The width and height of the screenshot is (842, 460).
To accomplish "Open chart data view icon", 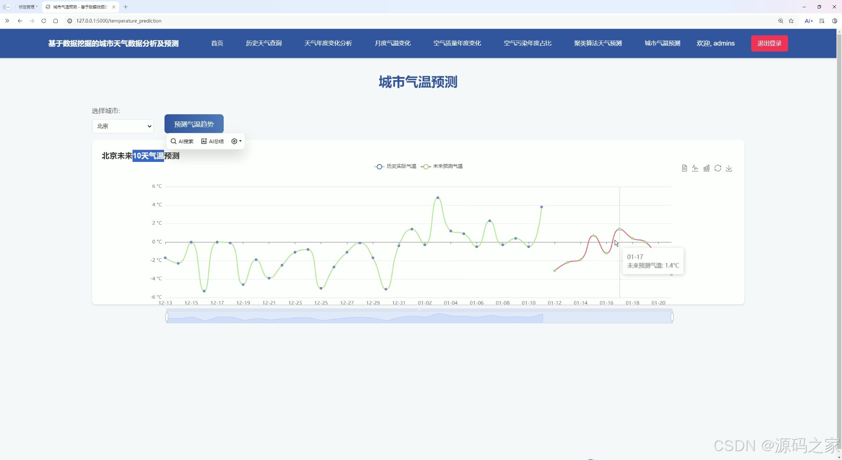I will (684, 168).
